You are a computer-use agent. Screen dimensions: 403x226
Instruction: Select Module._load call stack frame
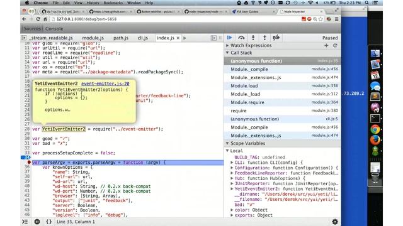tap(283, 94)
